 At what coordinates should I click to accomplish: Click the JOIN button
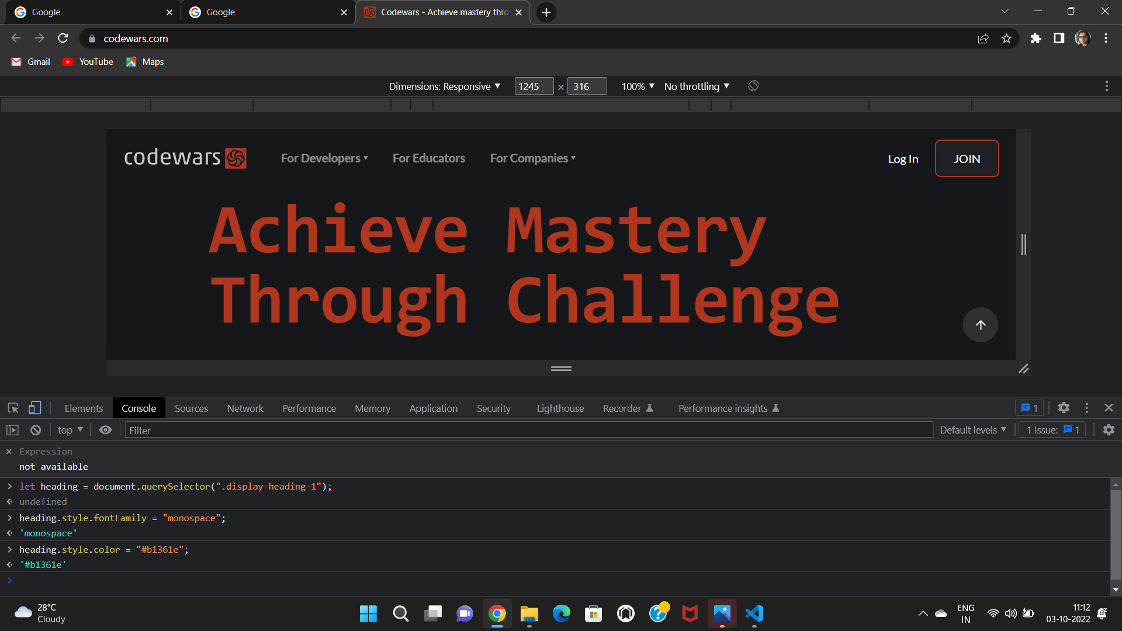tap(967, 158)
